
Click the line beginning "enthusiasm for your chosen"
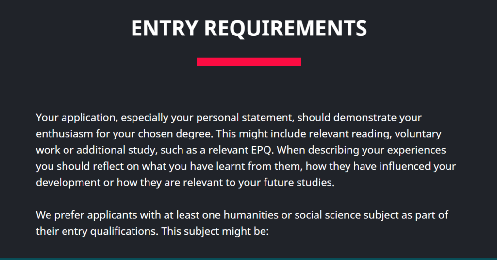click(x=238, y=134)
